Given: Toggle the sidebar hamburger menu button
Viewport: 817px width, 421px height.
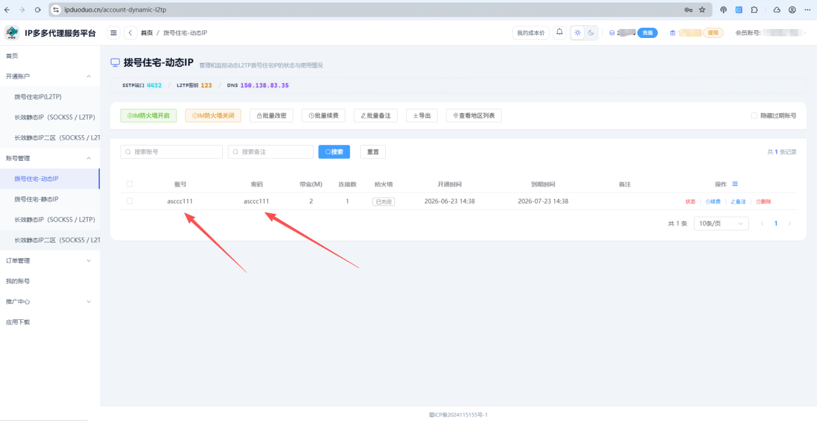Looking at the screenshot, I should click(x=113, y=33).
